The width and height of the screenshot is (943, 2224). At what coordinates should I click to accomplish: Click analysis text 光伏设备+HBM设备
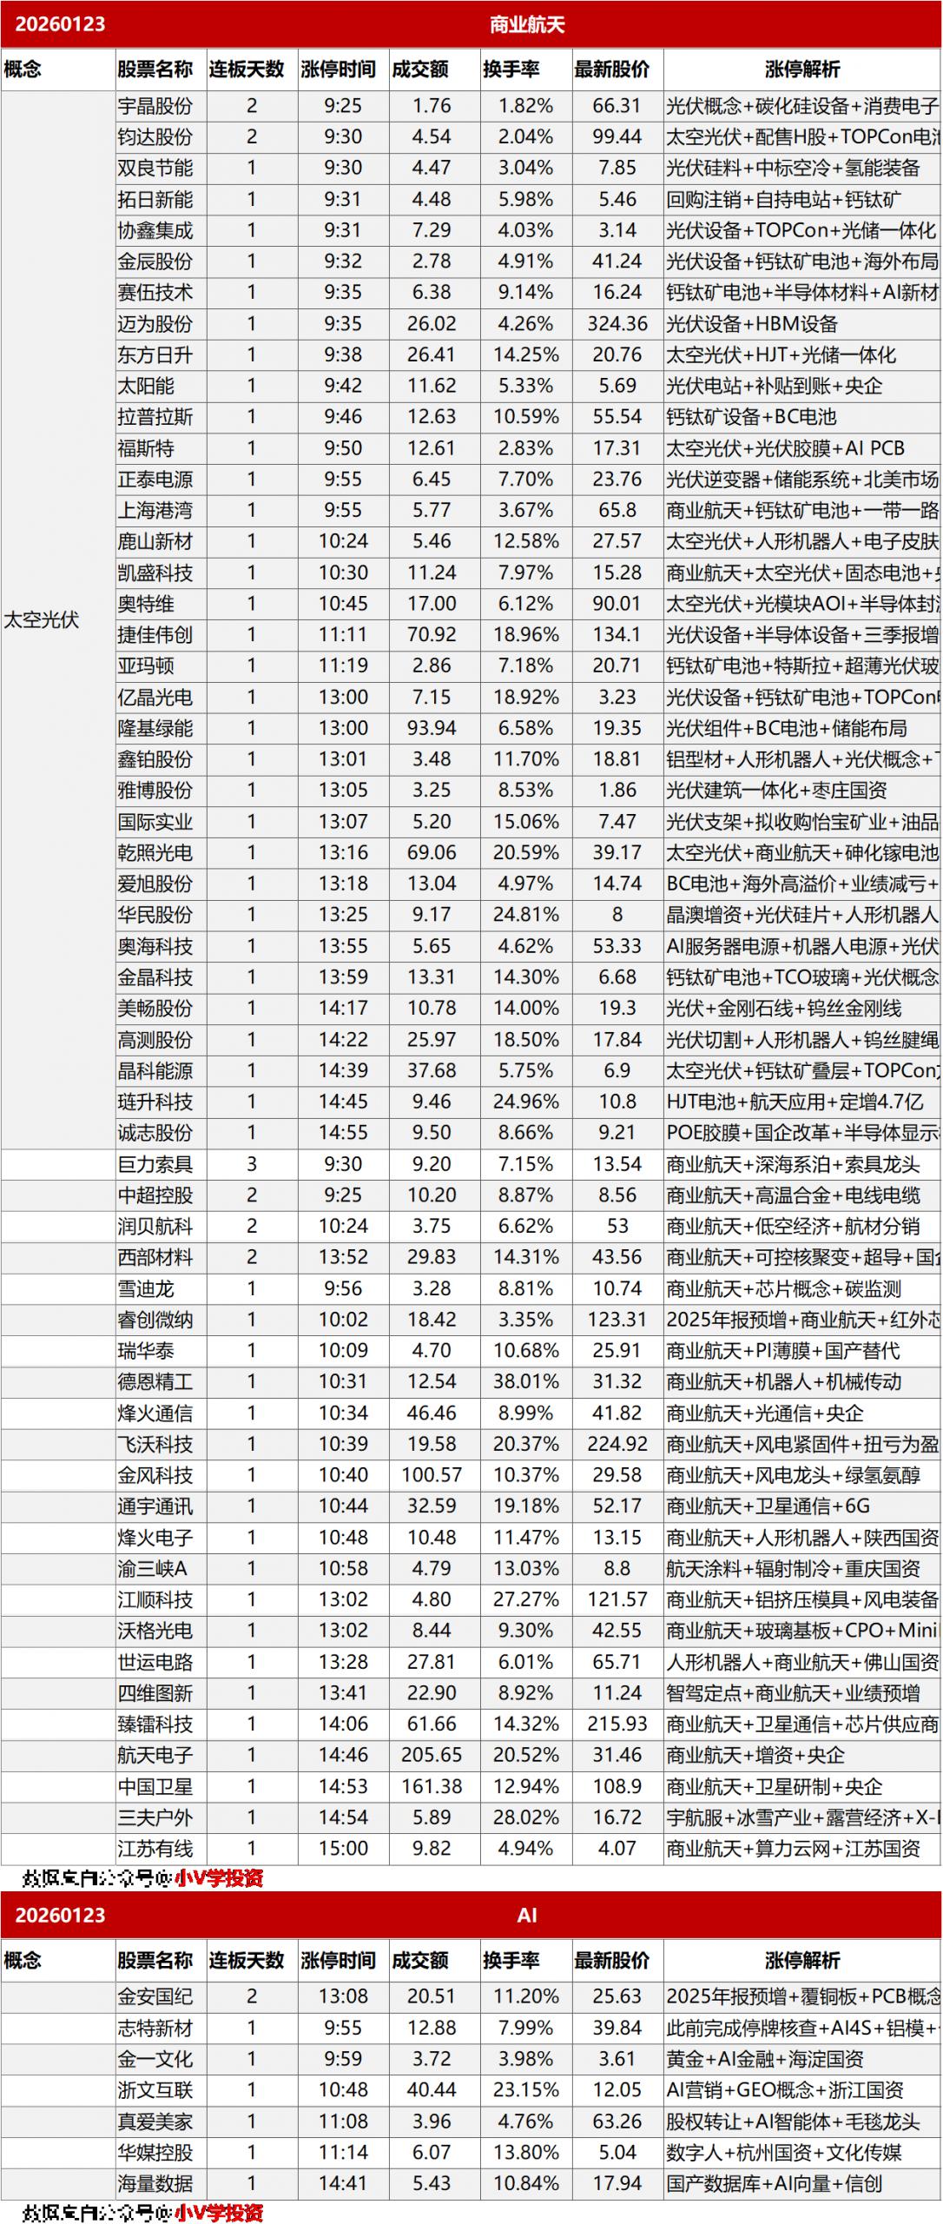(752, 324)
